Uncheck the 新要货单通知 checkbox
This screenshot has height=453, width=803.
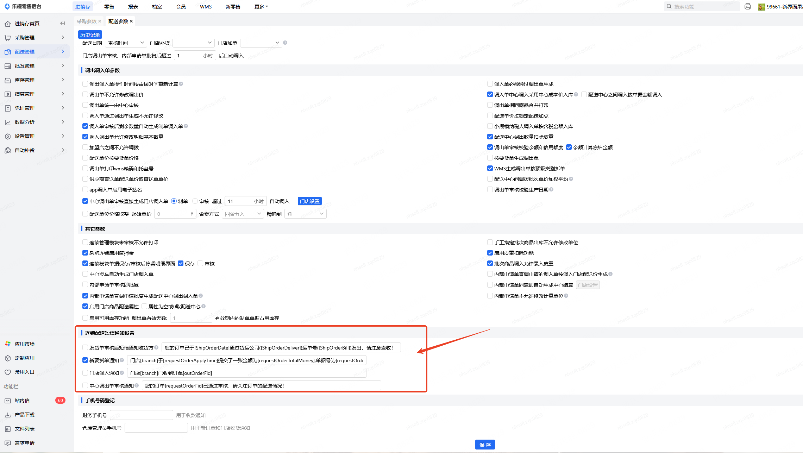[85, 360]
